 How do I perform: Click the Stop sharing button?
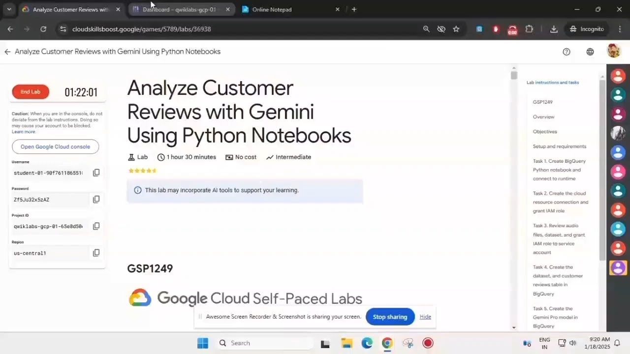click(x=390, y=317)
